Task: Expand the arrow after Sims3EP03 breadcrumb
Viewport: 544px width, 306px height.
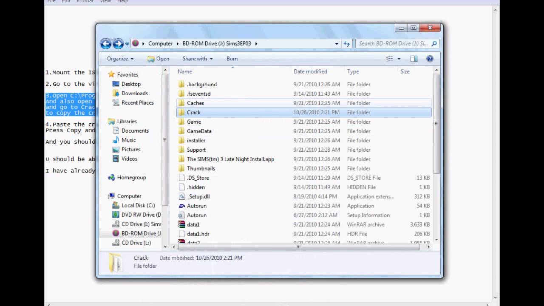Action: coord(256,43)
